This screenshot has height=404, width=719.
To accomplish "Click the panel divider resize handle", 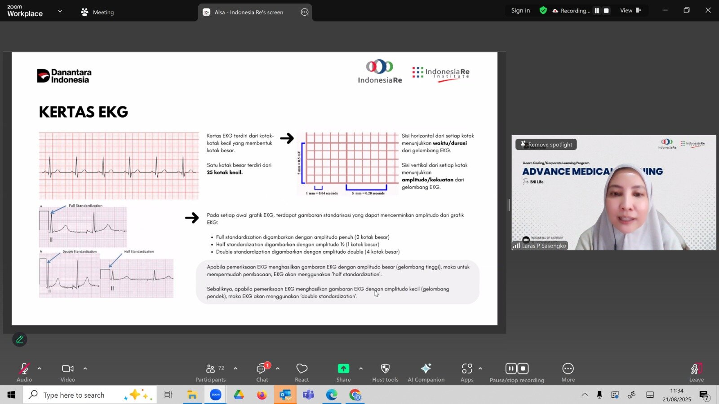I will [x=509, y=205].
